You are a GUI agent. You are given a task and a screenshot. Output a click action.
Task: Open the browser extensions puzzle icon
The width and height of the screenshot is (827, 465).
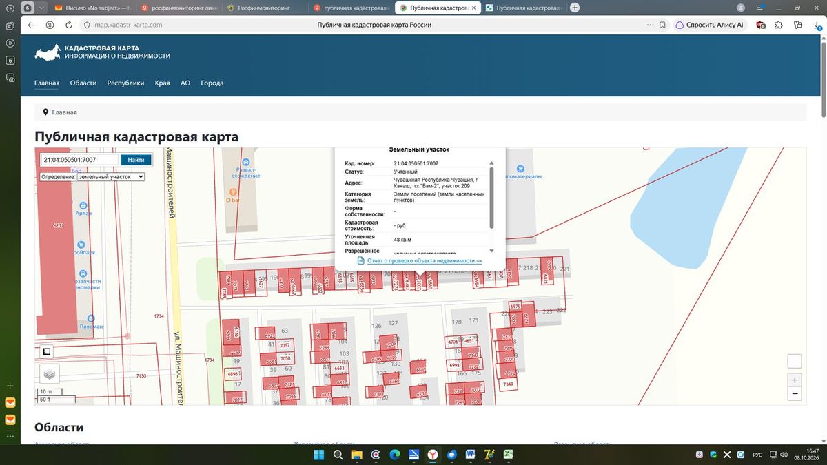(779, 25)
